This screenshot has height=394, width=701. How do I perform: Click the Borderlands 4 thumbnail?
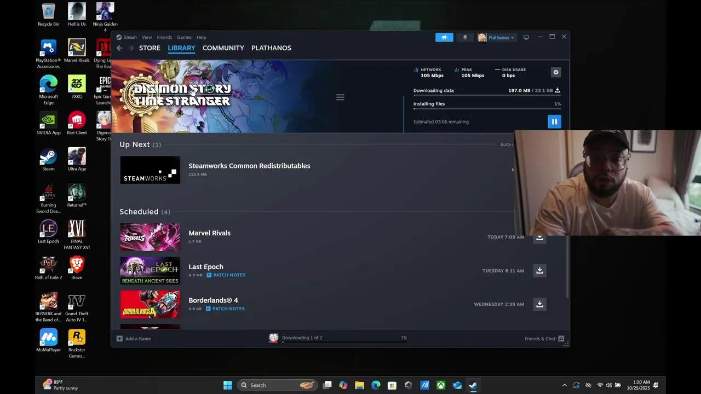point(150,304)
